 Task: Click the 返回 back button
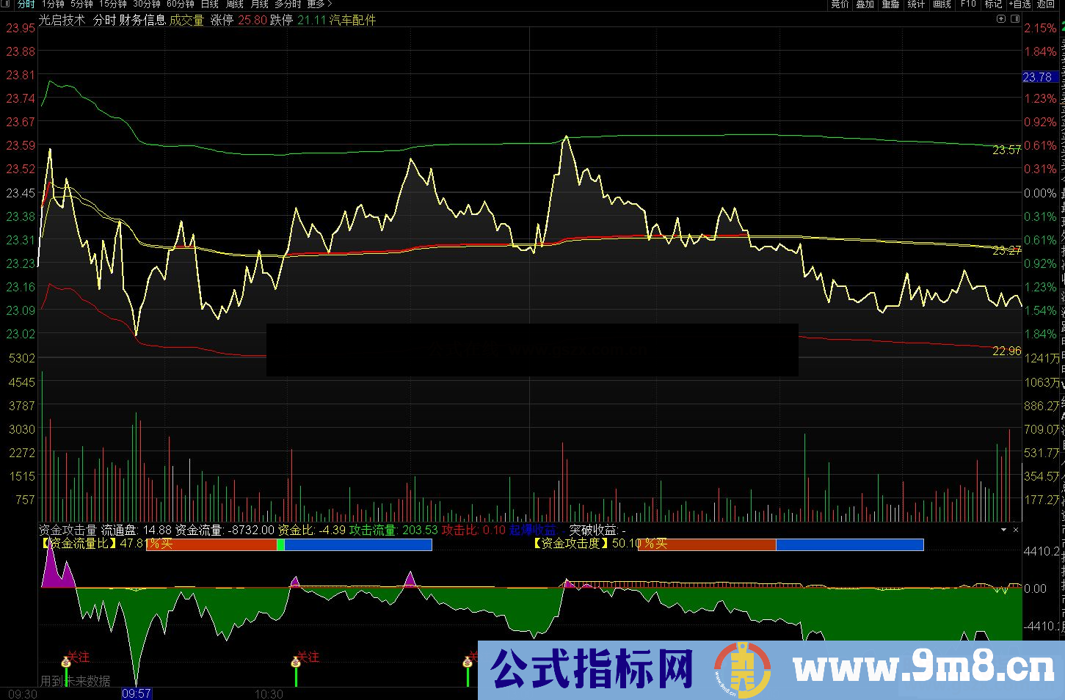click(1046, 4)
